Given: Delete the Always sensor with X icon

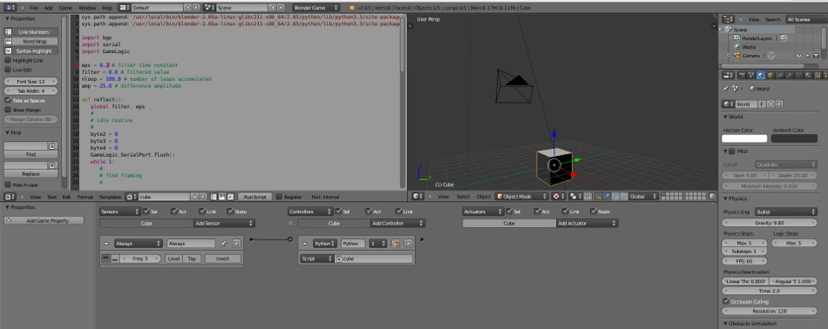Looking at the screenshot, I should (236, 244).
